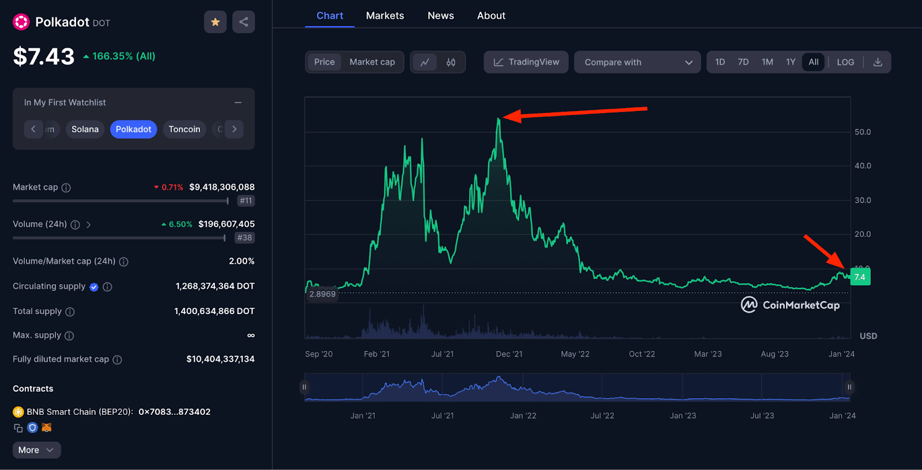This screenshot has width=922, height=470.
Task: Click the download chart icon
Action: (x=878, y=62)
